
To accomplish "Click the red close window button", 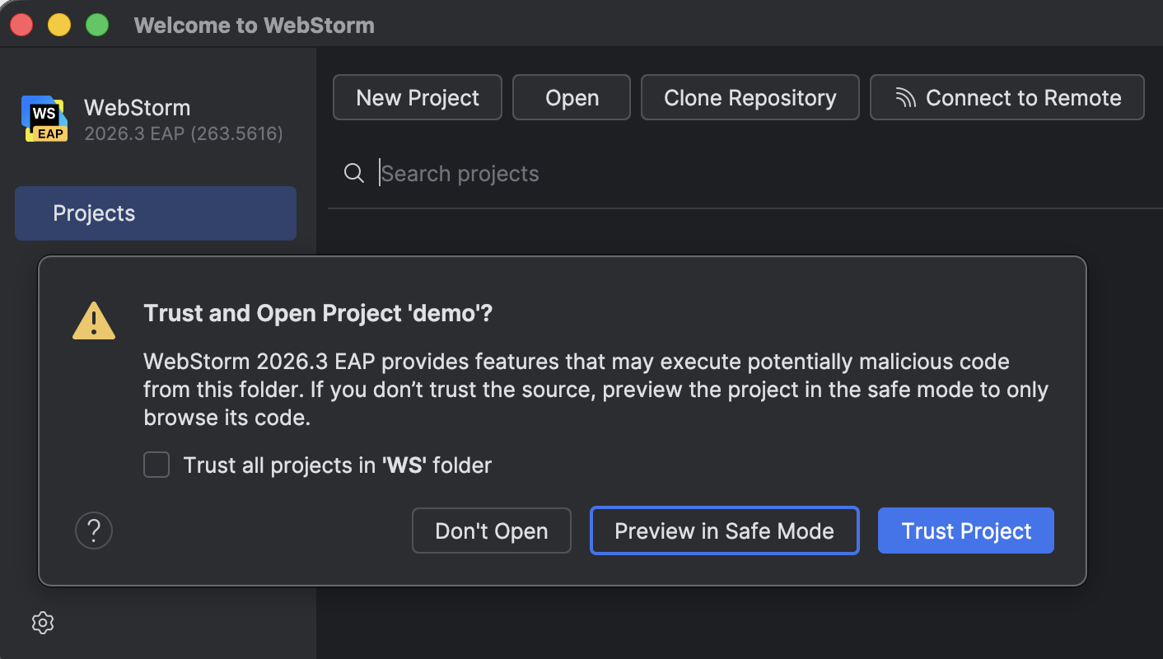I will [21, 26].
